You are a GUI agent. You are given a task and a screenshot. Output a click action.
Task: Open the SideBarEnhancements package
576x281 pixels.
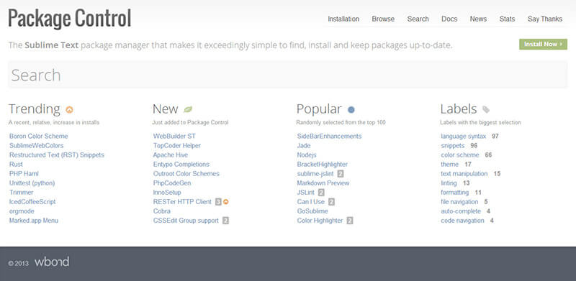[x=329, y=136]
